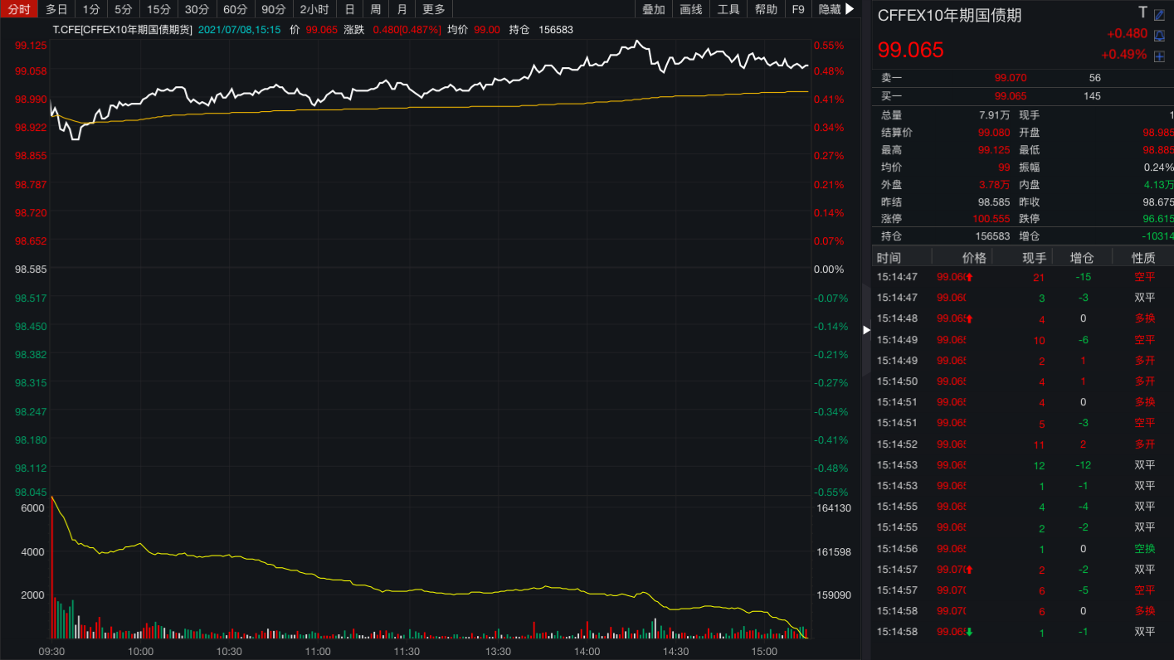The image size is (1174, 660).
Task: Select the 15:14:52 多开 trade row
Action: point(1023,444)
